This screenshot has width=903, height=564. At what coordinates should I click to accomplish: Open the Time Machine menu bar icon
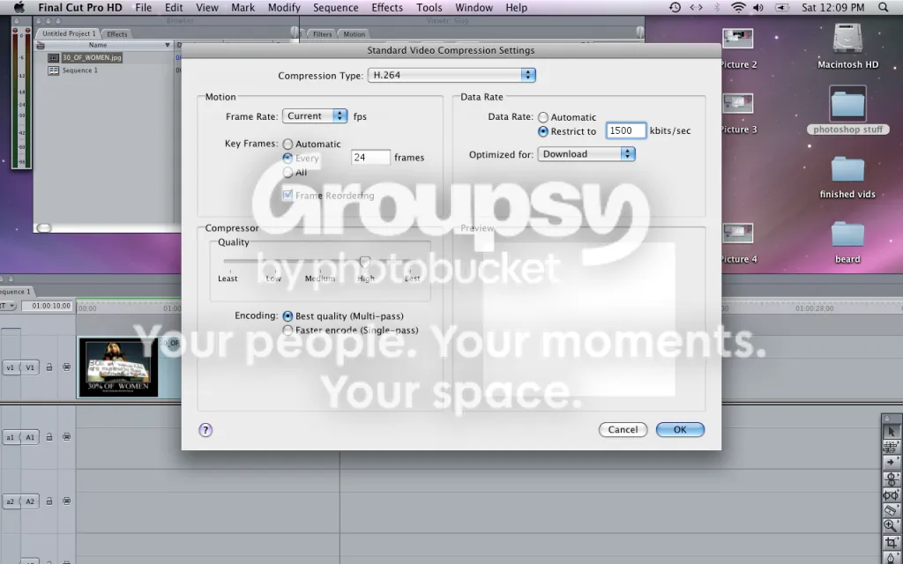pos(675,7)
